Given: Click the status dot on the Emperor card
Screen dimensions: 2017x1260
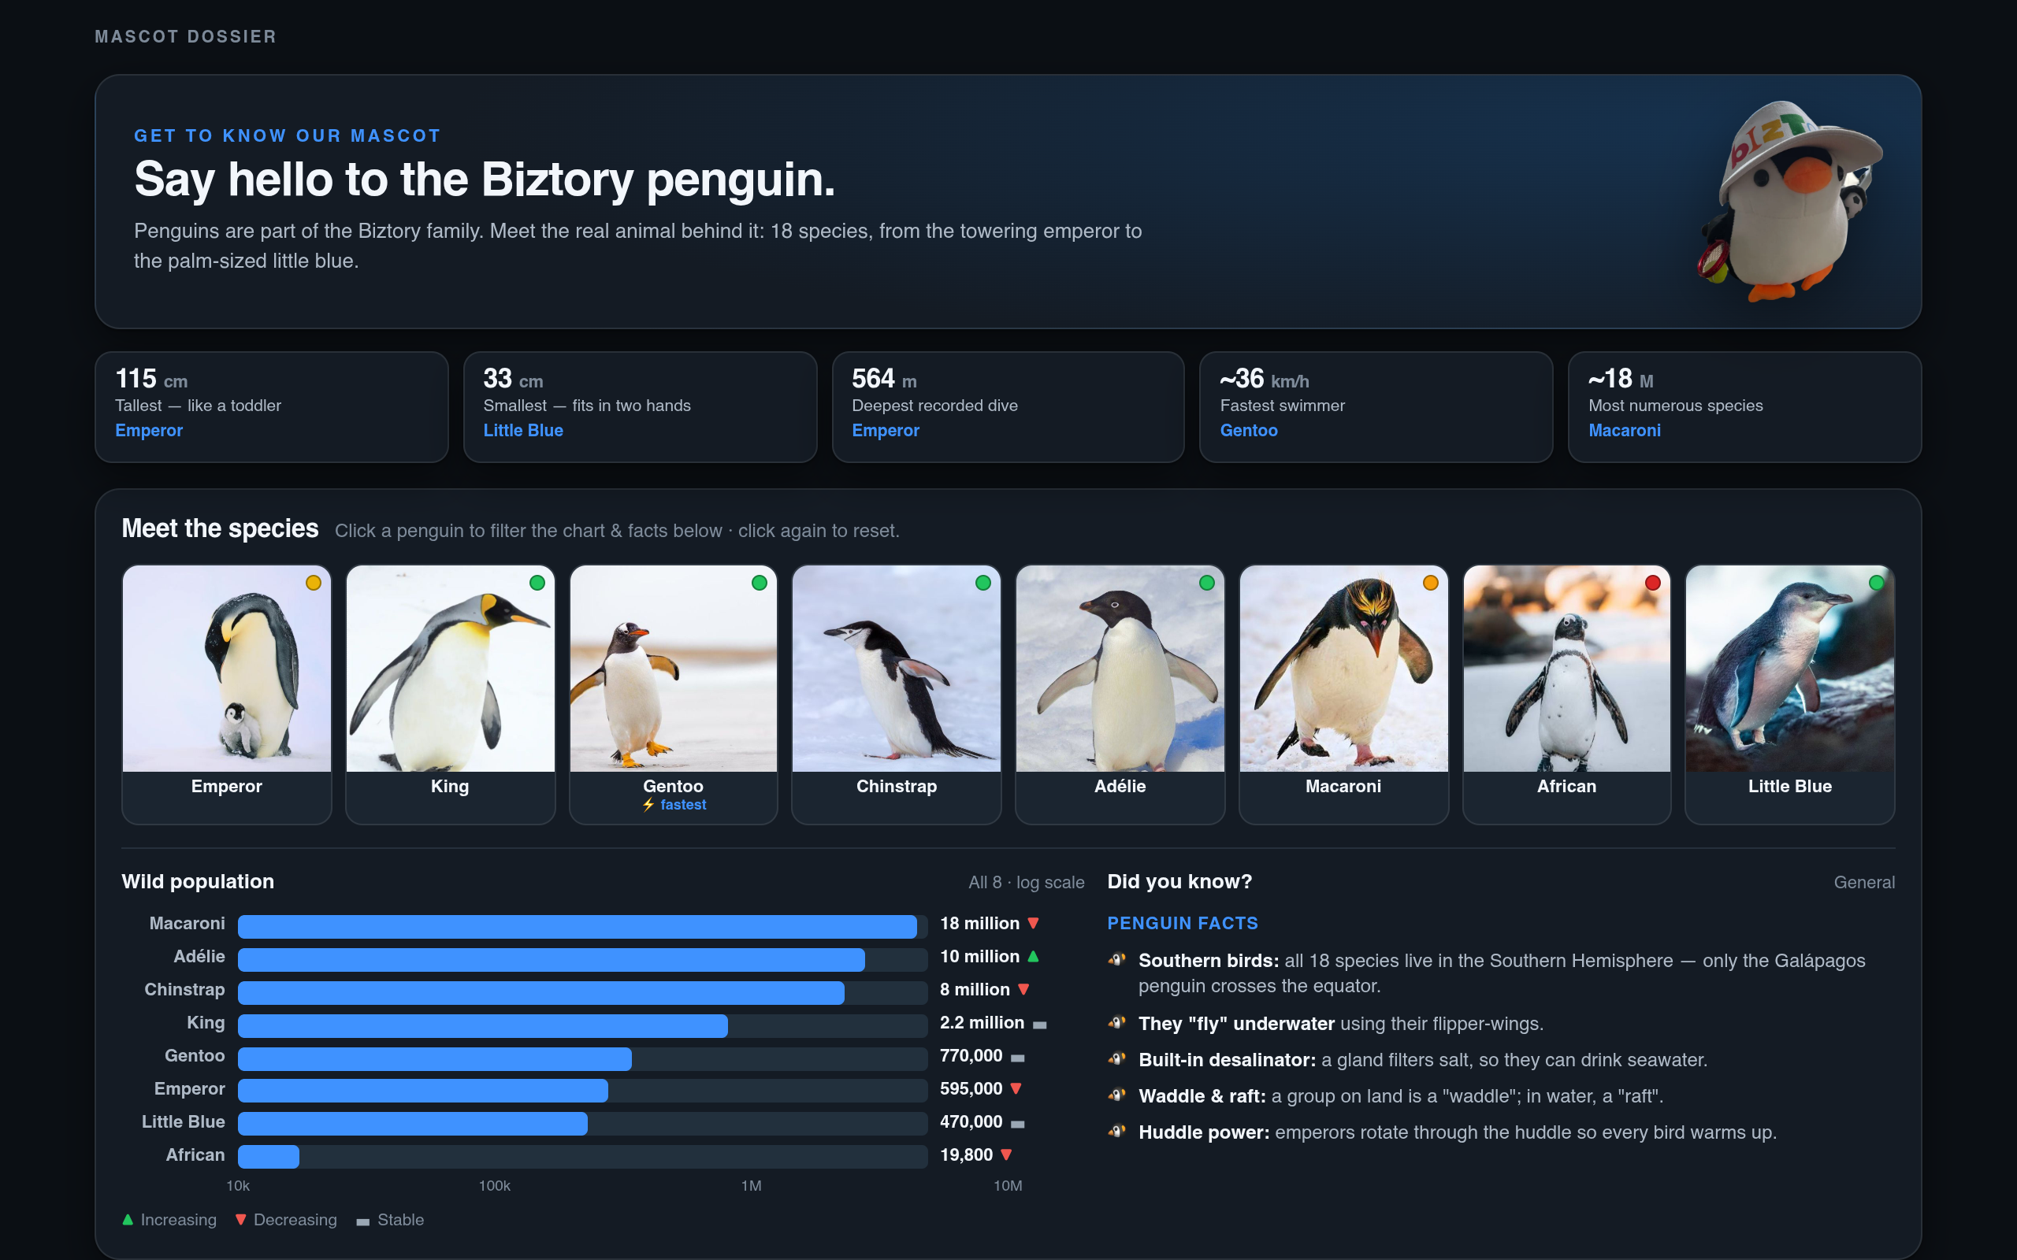Looking at the screenshot, I should [x=314, y=583].
